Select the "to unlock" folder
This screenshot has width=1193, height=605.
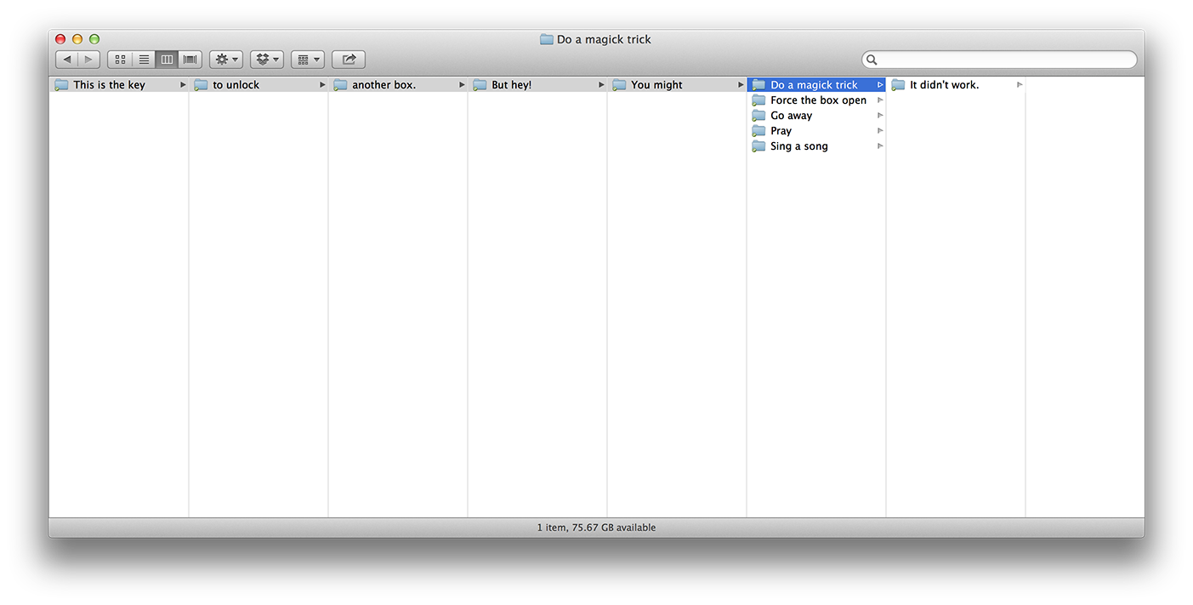click(x=236, y=85)
